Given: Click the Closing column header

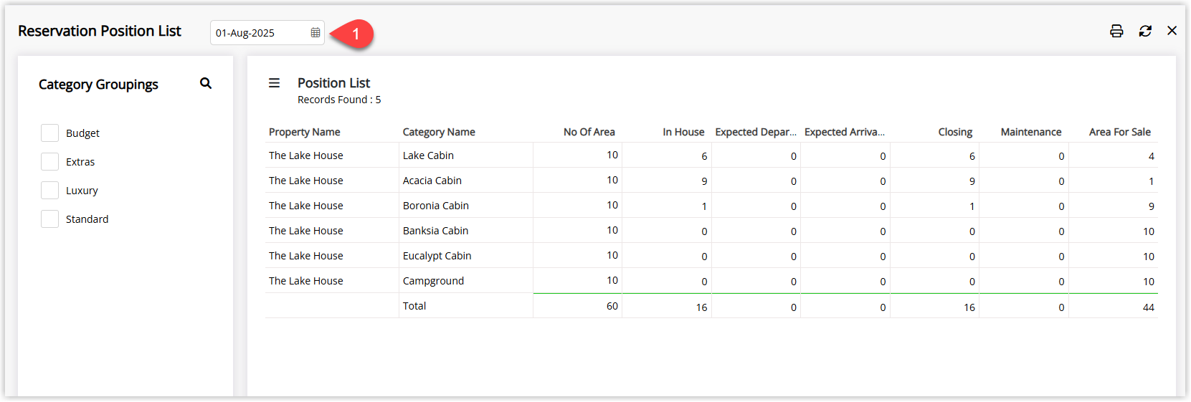Looking at the screenshot, I should point(955,132).
